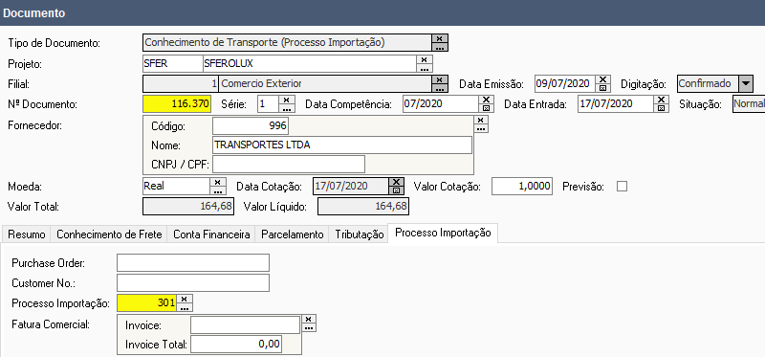This screenshot has height=357, width=765.
Task: Click the Situação field showing Normal
Action: coord(749,103)
